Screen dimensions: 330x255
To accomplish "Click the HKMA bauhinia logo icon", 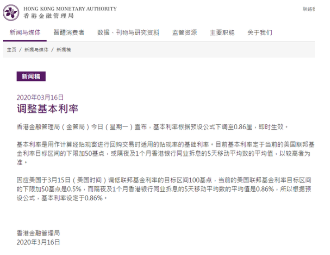I will pyautogui.click(x=11, y=13).
